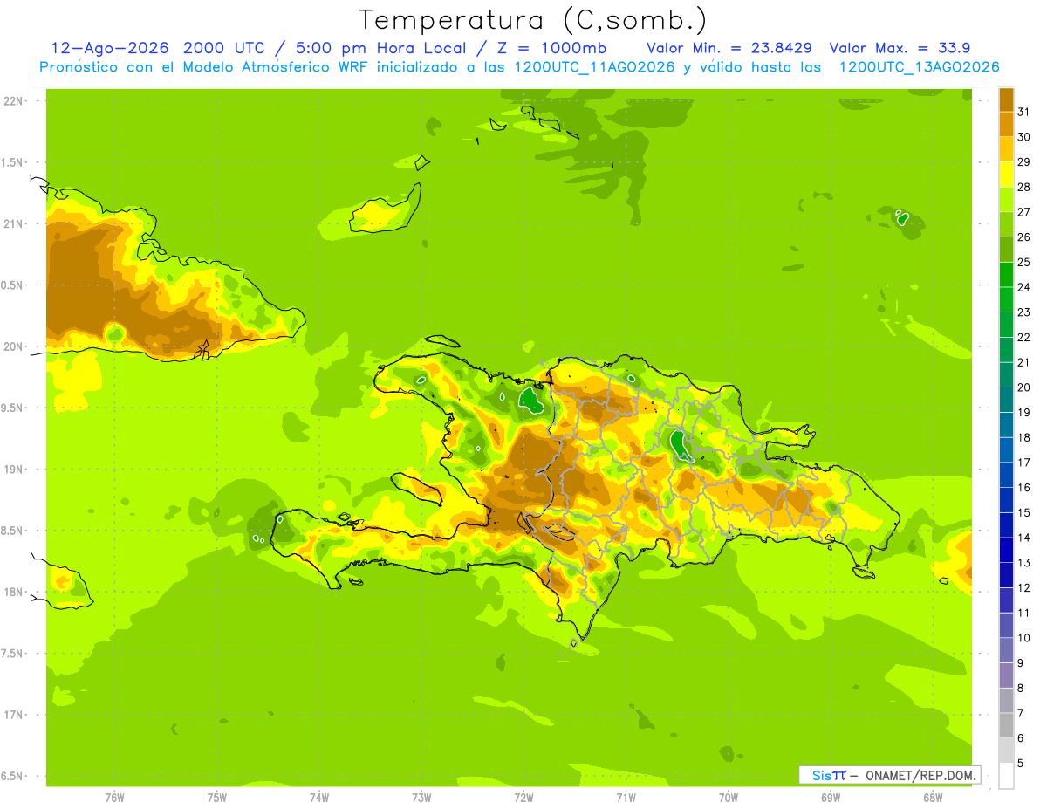The image size is (1047, 809).
Task: Click the blue legend swatch between 15 and 16
Action: 1006,500
